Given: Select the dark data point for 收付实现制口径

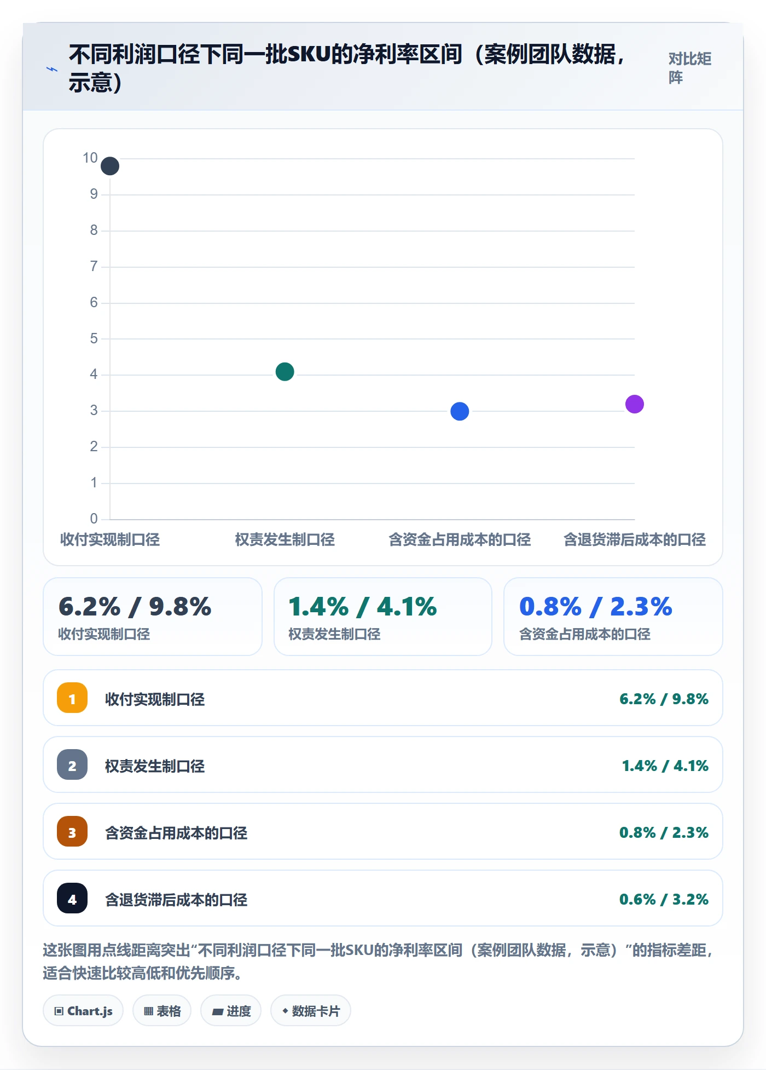Looking at the screenshot, I should click(x=110, y=166).
